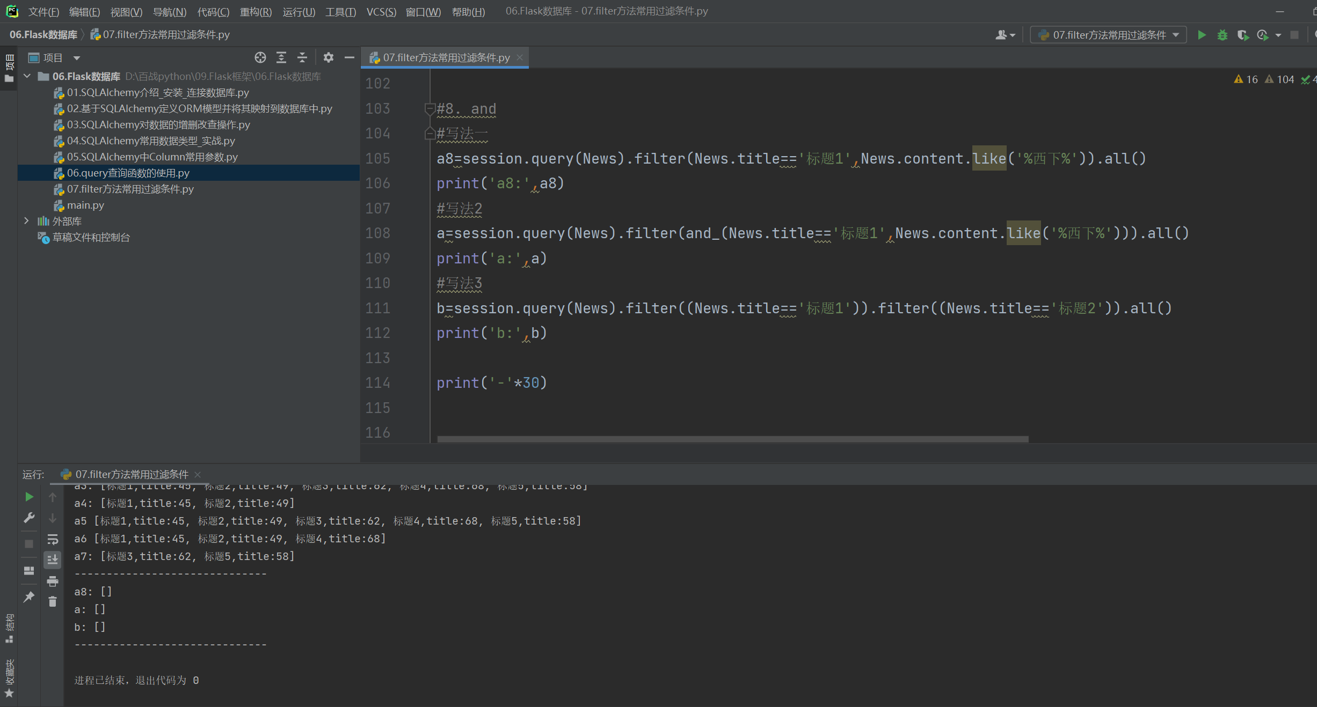Start debugging with the bug icon
Image resolution: width=1317 pixels, height=707 pixels.
click(1222, 35)
